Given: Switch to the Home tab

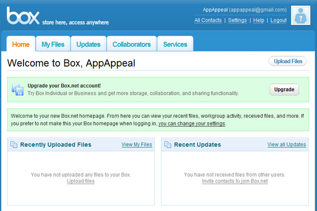Looking at the screenshot, I should click(x=21, y=44).
